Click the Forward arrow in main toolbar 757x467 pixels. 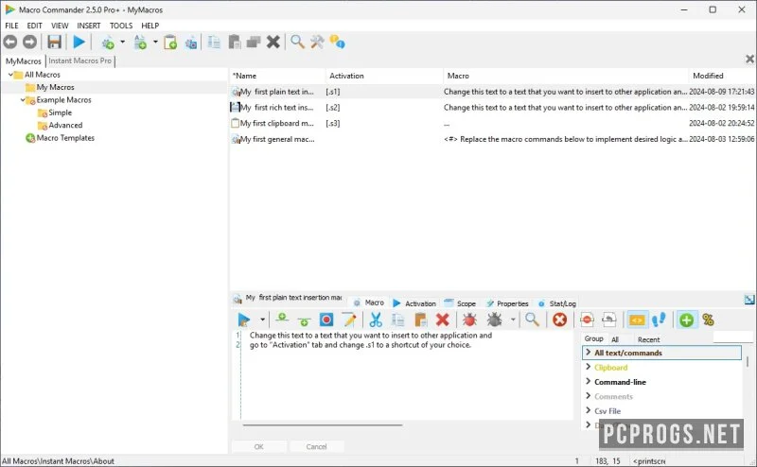tap(30, 43)
